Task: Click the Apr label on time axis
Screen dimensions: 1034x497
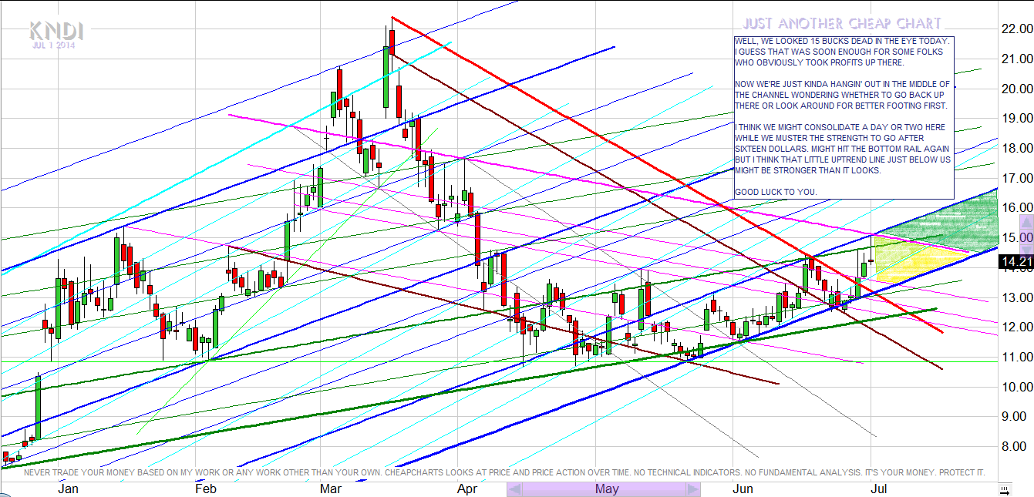Action: click(x=468, y=489)
